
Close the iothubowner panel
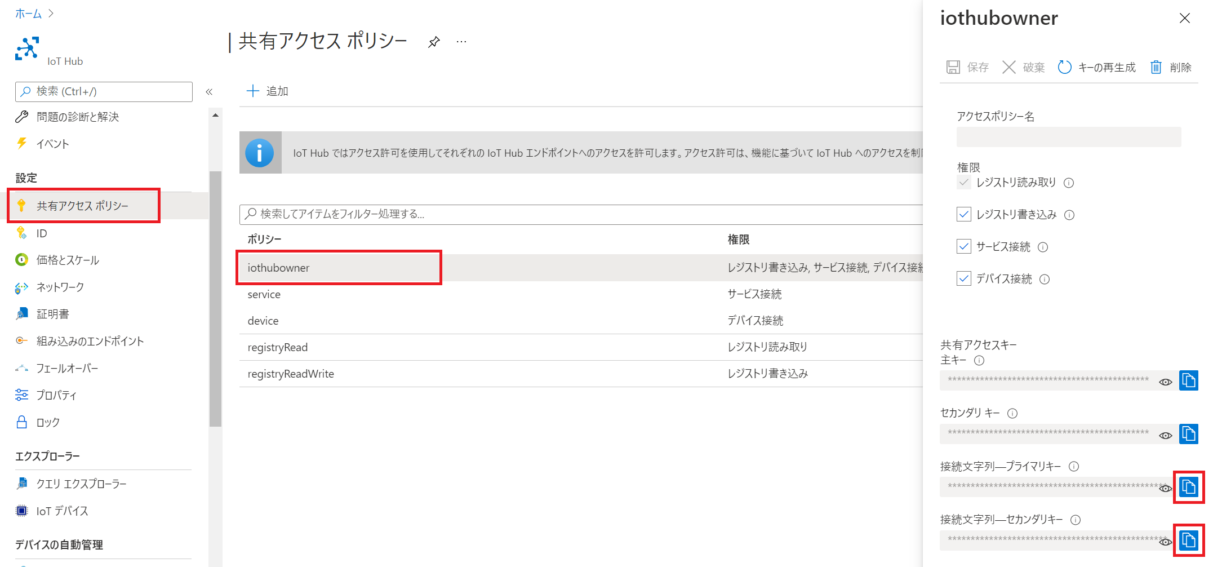point(1185,18)
